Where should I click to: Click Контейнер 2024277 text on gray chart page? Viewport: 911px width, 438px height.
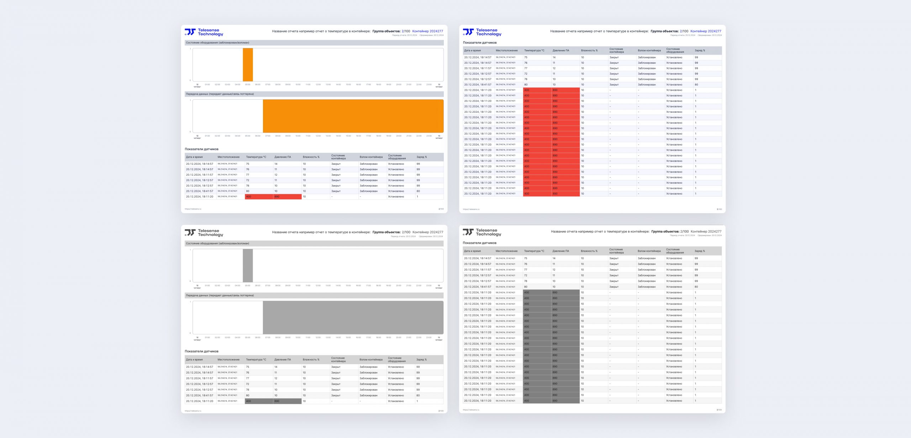click(428, 232)
